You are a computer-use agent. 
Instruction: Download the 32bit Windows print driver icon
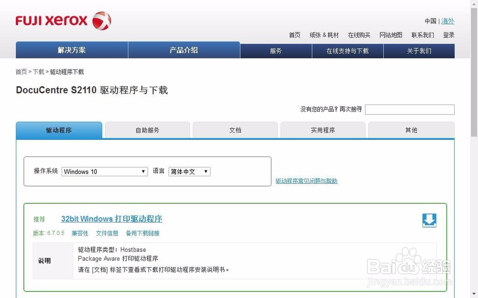(429, 220)
